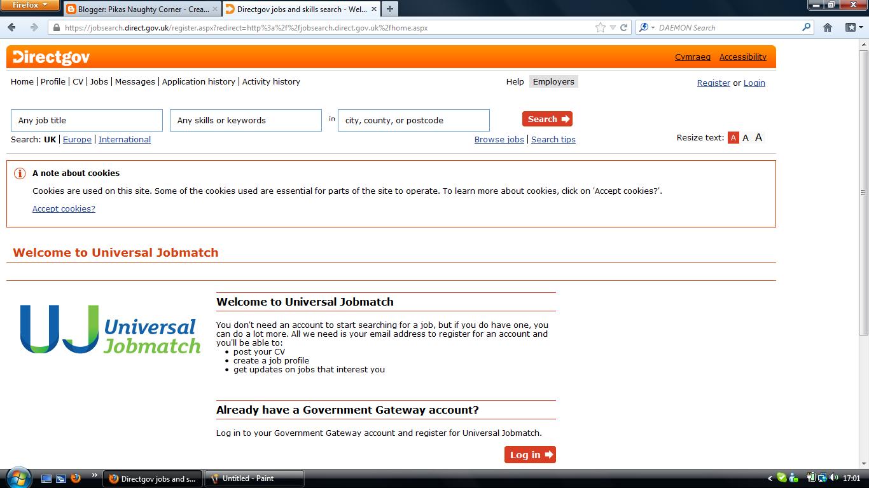The width and height of the screenshot is (869, 488).
Task: Open the Help link
Action: (x=515, y=81)
